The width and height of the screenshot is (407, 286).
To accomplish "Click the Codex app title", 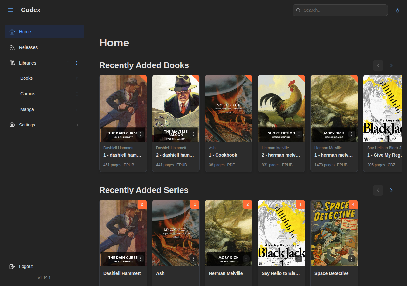I will tap(31, 10).
